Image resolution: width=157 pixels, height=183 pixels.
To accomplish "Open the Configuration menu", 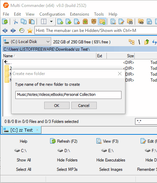I will pos(52,14).
